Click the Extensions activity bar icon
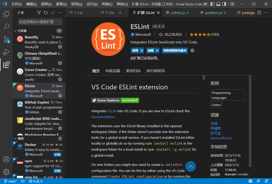Screen dimensions: 272x184 [6, 65]
